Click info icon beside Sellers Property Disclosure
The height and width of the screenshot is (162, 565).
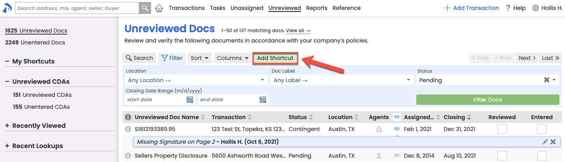[x=128, y=156]
